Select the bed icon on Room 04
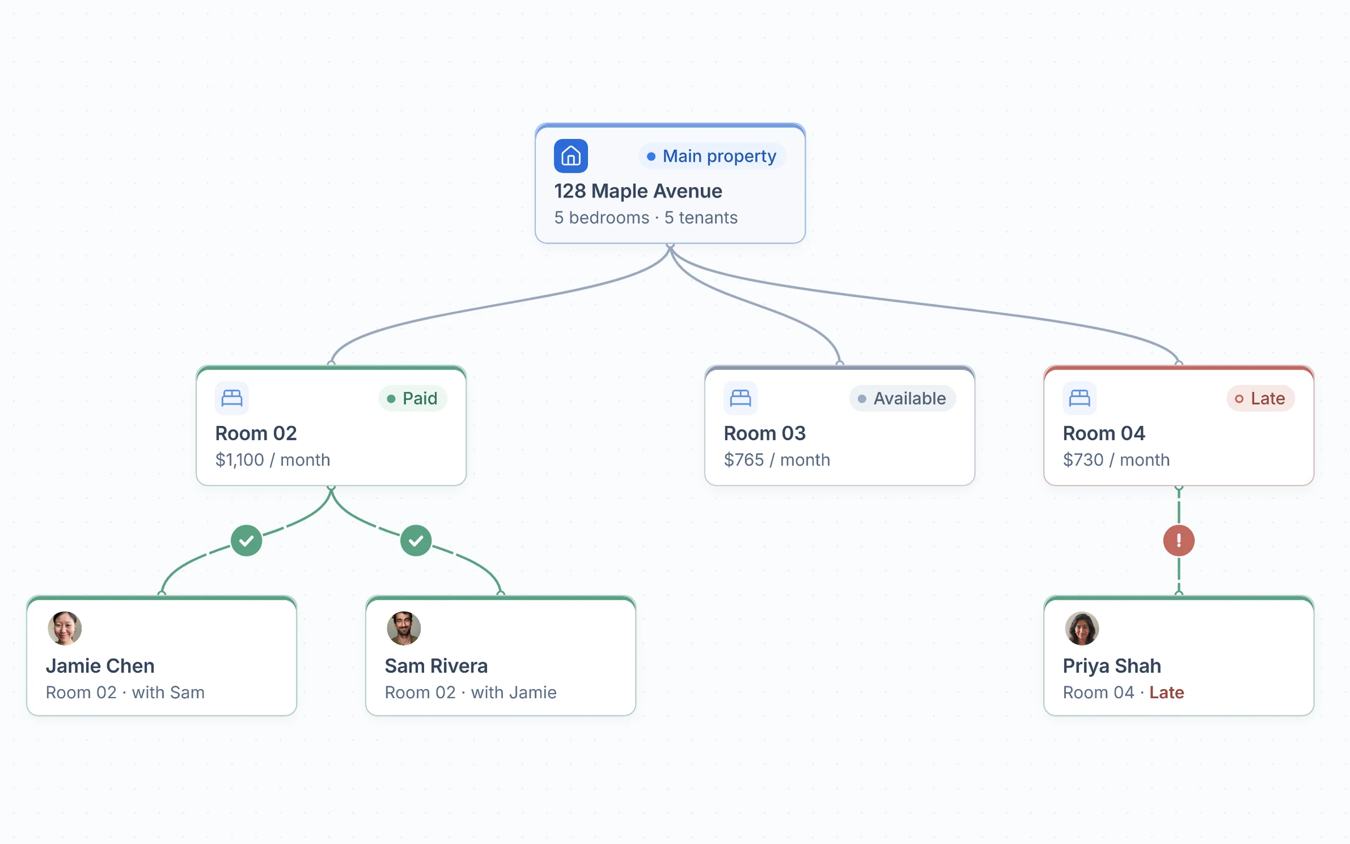The image size is (1350, 844). tap(1079, 398)
